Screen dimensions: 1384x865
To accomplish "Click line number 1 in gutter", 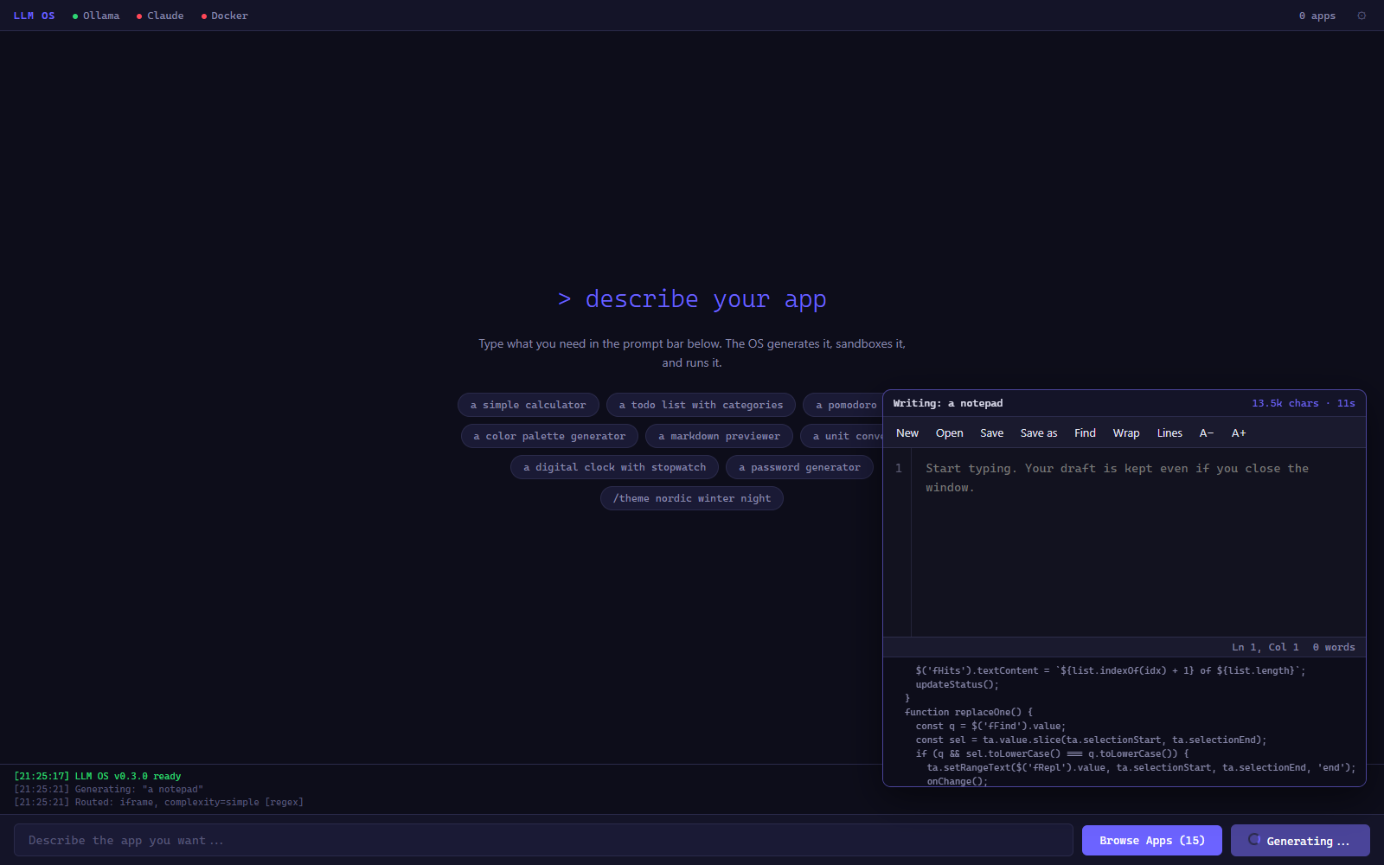I will pyautogui.click(x=898, y=468).
